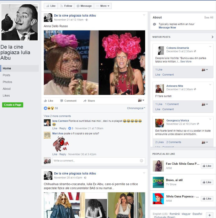View 2 Comments on Georgescu Viorica post
Viewport: 216px width, 218px height.
point(174,142)
